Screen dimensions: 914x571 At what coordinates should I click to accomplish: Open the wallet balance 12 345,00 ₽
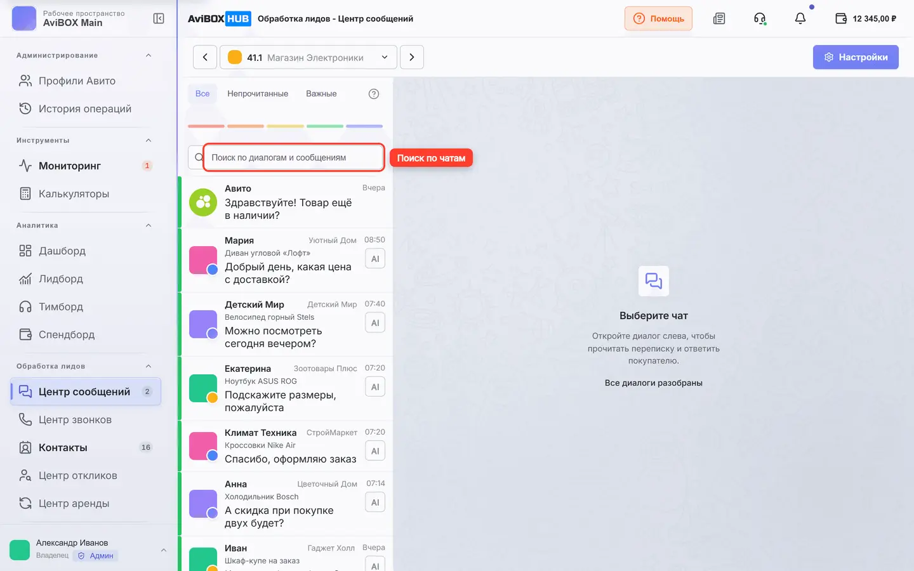click(x=866, y=18)
